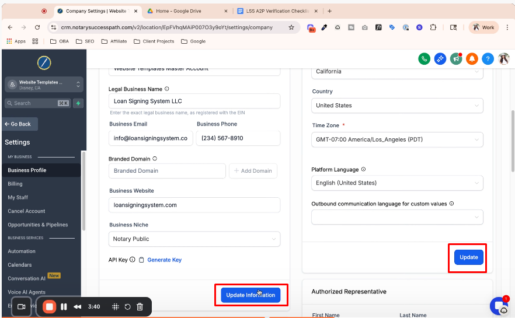This screenshot has width=515, height=318.
Task: Click the recorder camera toggle icon
Action: click(x=22, y=306)
